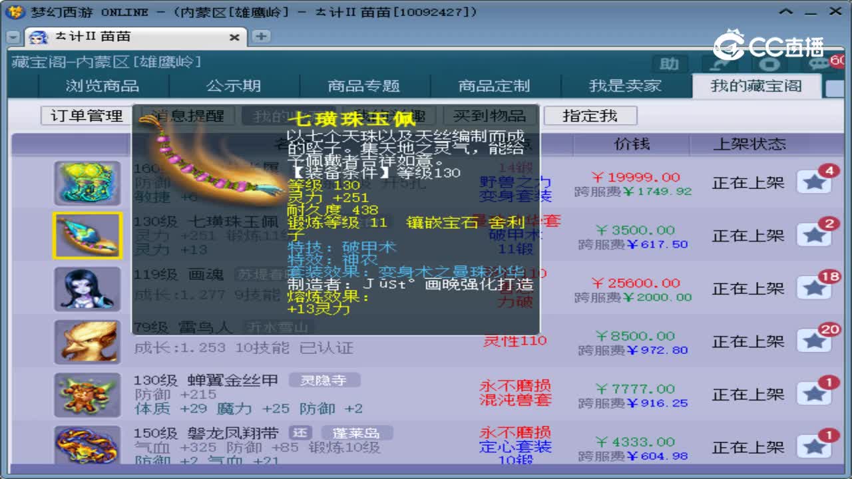This screenshot has width=852, height=479.
Task: Click the 订单管理 button
Action: [x=85, y=116]
